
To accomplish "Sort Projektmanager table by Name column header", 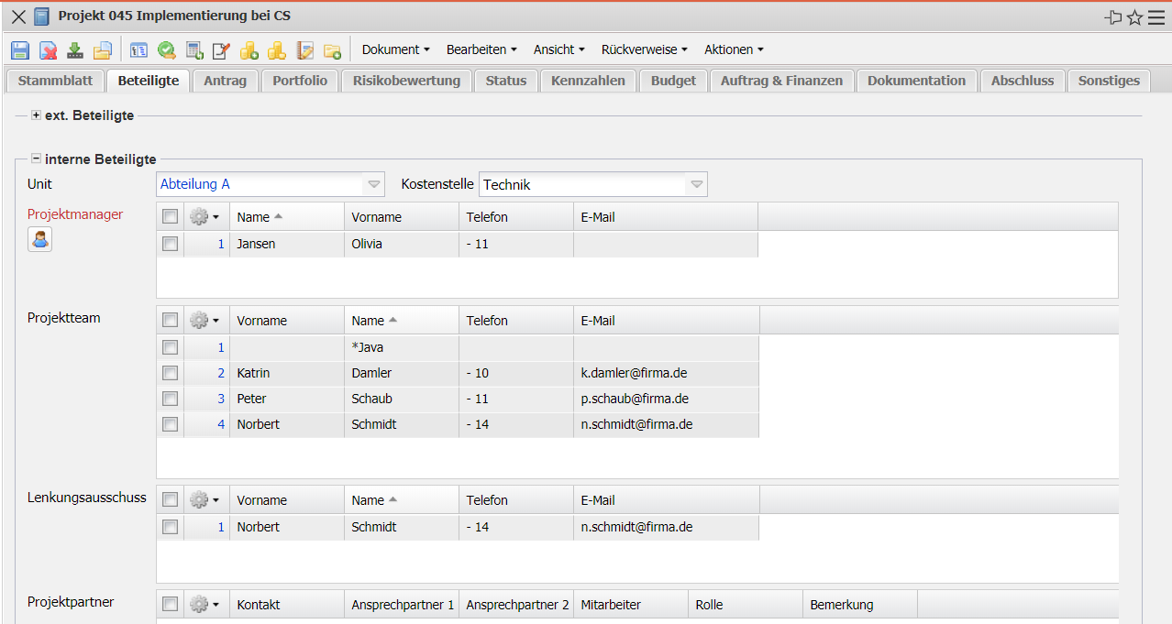I will pos(253,217).
